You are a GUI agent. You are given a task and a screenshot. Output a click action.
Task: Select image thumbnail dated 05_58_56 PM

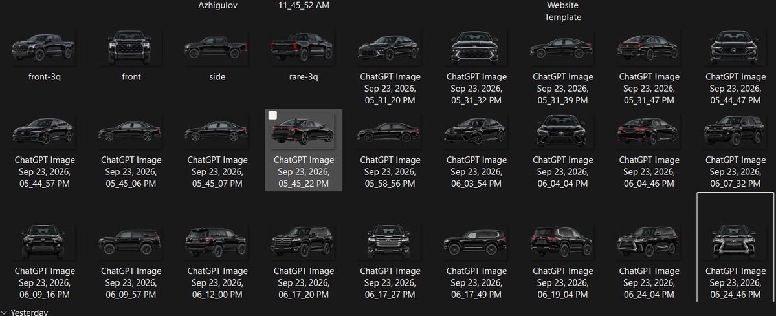(390, 131)
